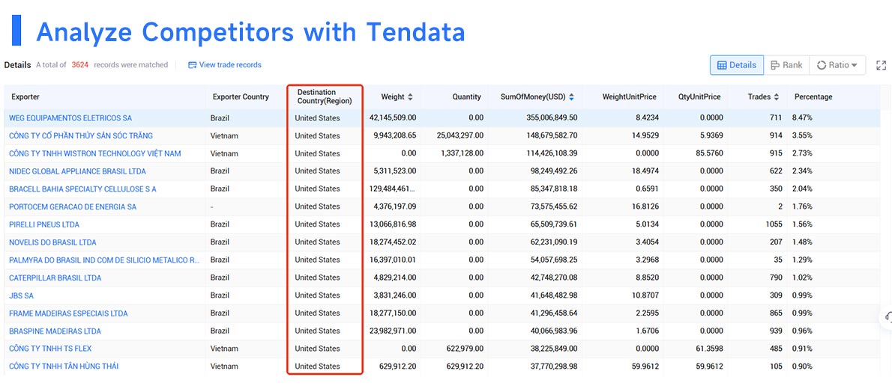The width and height of the screenshot is (892, 386).
Task: Select weight value 42,145,509.00
Action: pos(393,118)
